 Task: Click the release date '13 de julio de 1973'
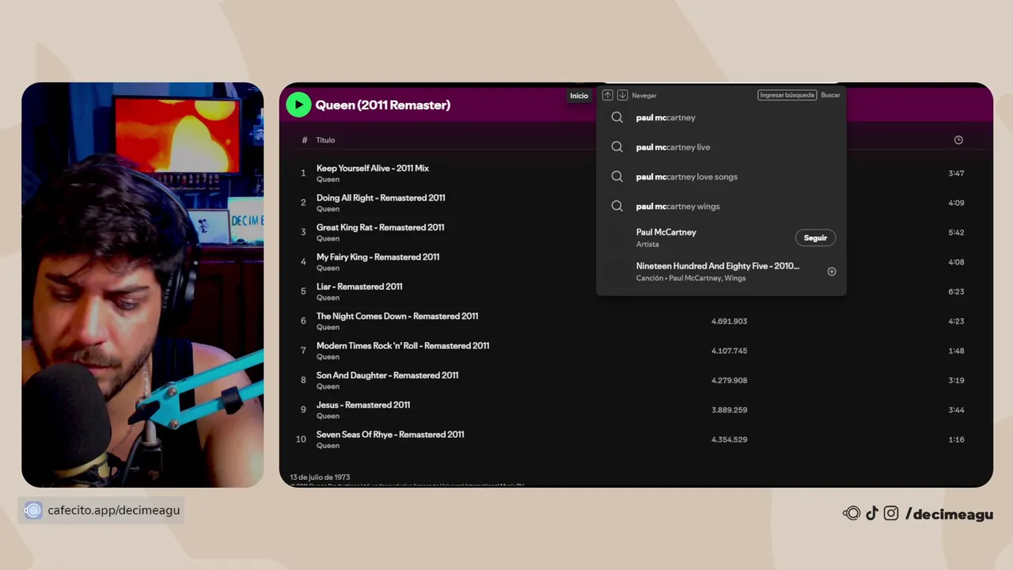[320, 477]
